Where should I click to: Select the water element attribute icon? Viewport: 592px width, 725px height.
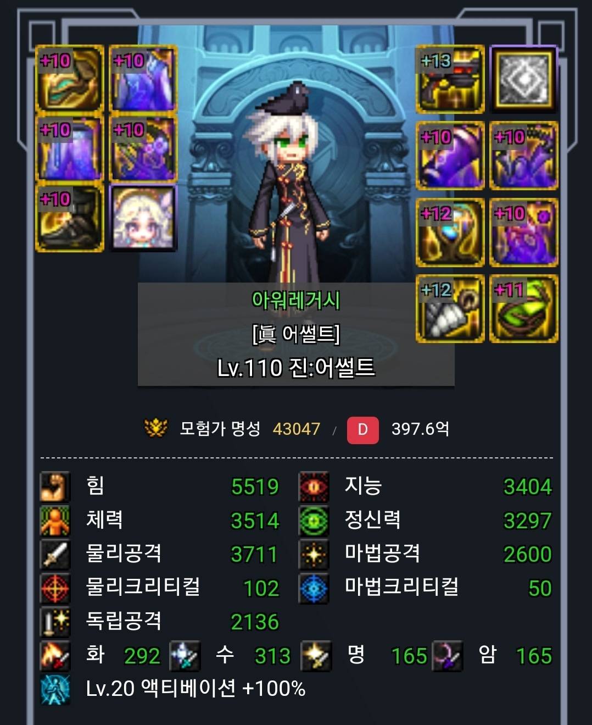184,656
